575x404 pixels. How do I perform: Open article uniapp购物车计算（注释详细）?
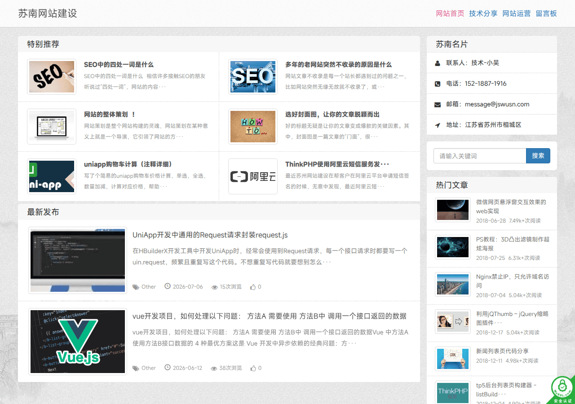click(128, 164)
